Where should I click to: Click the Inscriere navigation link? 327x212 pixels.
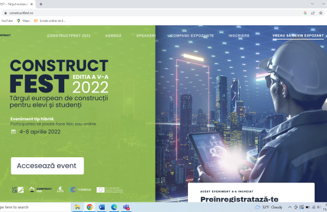pyautogui.click(x=239, y=36)
